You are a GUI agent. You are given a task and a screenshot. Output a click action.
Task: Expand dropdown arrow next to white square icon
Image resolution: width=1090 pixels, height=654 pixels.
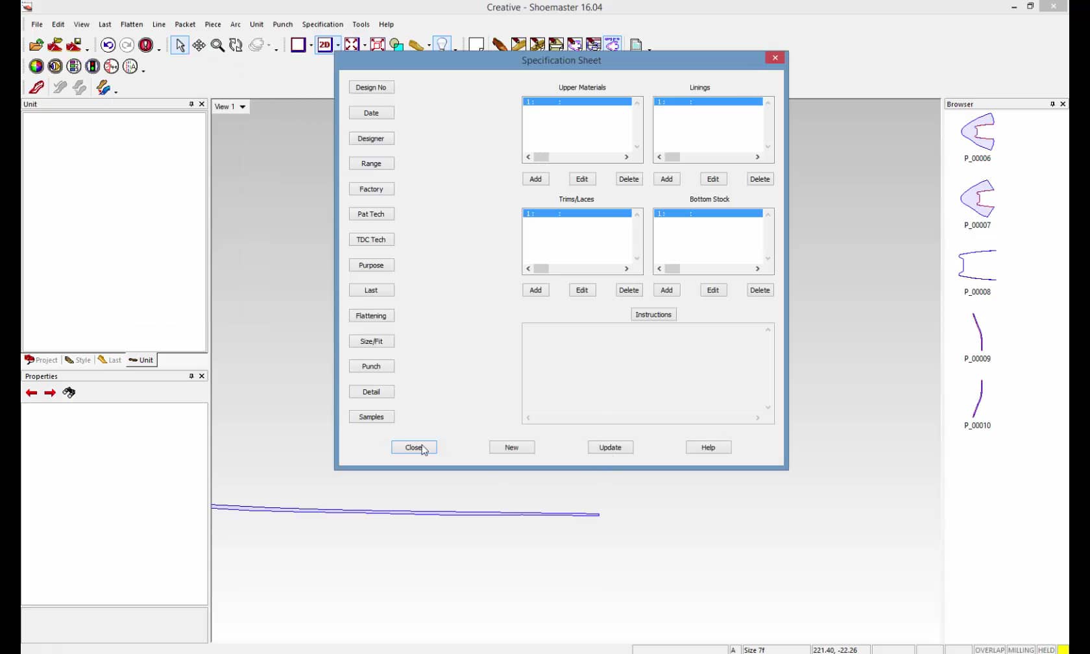pyautogui.click(x=311, y=45)
